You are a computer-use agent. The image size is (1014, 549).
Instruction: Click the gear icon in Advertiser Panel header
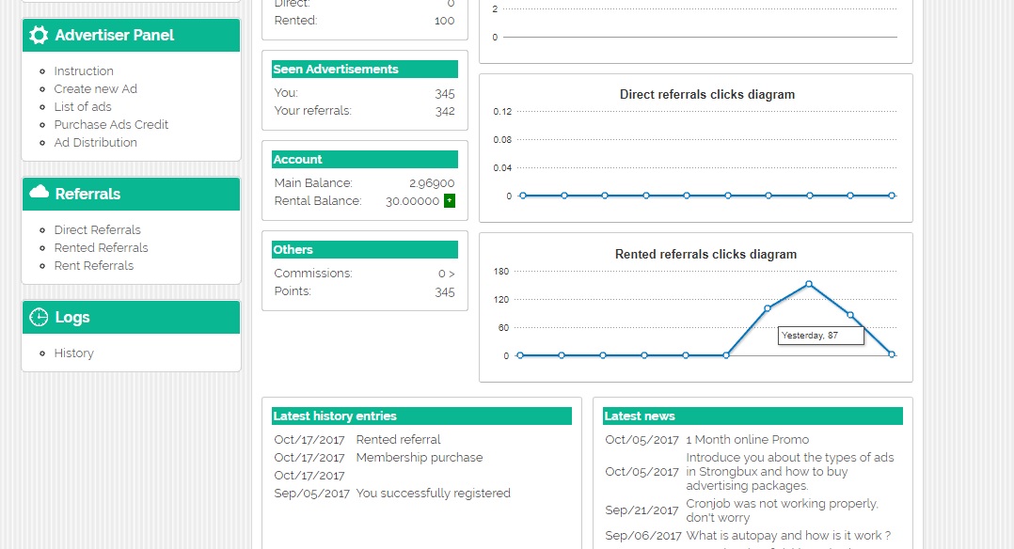tap(39, 35)
